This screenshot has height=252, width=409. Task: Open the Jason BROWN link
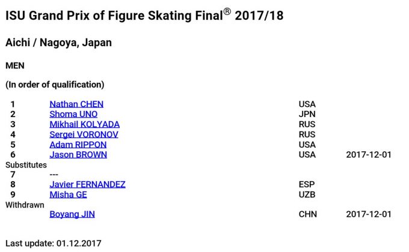(78, 155)
